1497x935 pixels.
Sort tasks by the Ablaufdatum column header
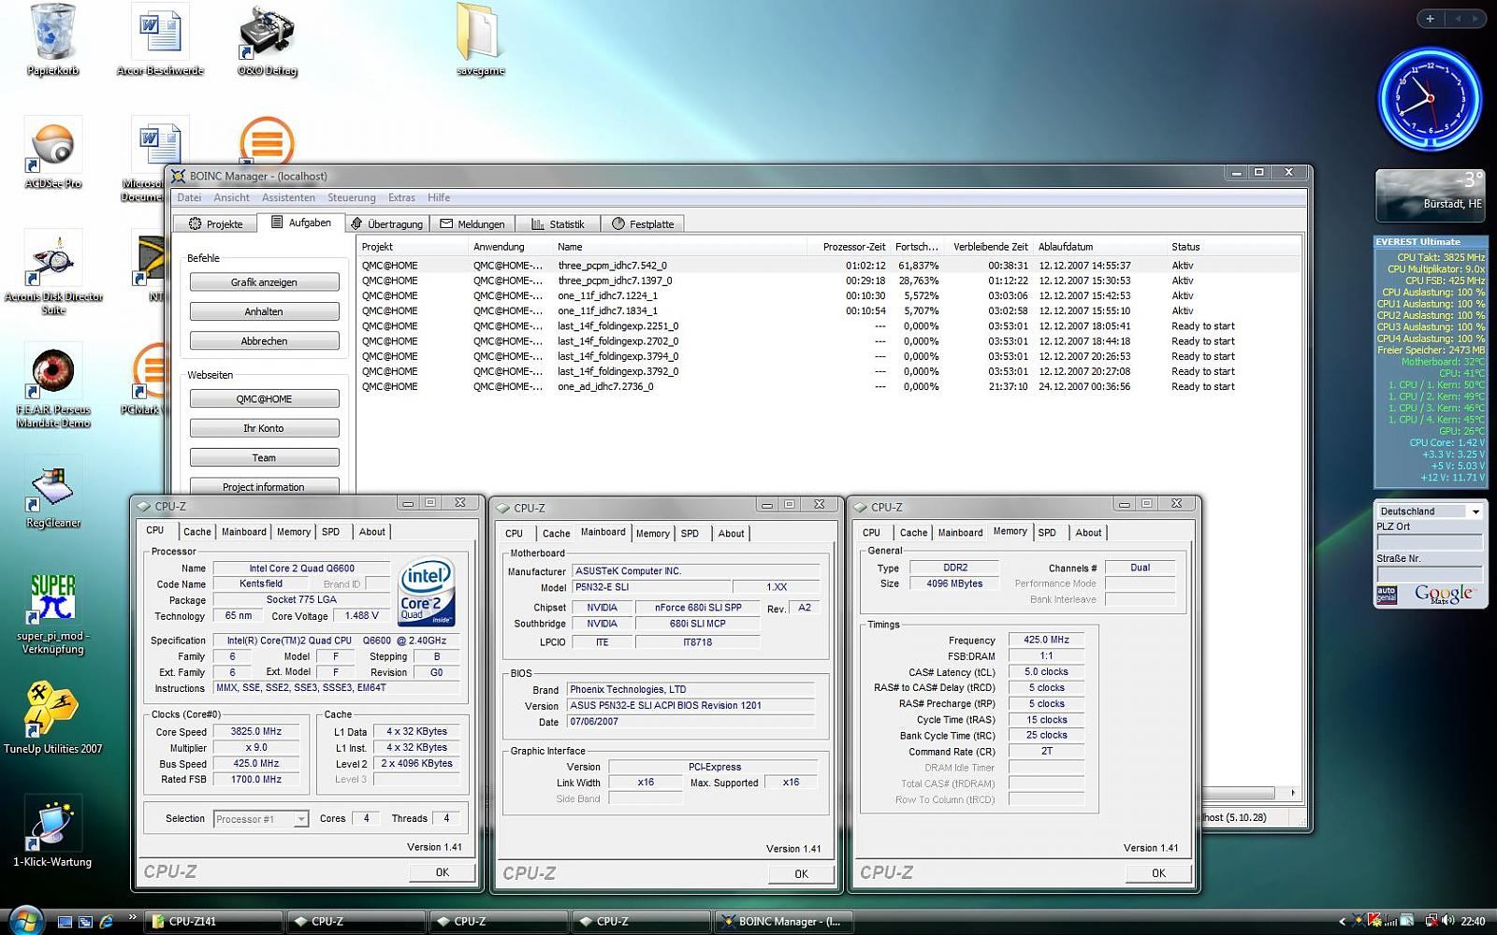tap(1099, 247)
